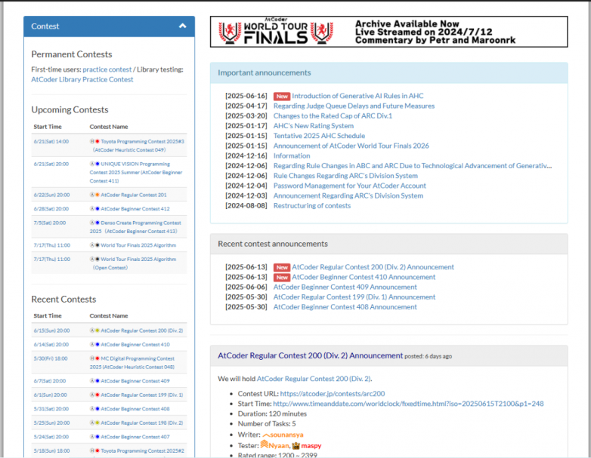This screenshot has height=458, width=591.
Task: Click AtCoder Regular Contest 200 Announcement heading
Action: pos(310,355)
